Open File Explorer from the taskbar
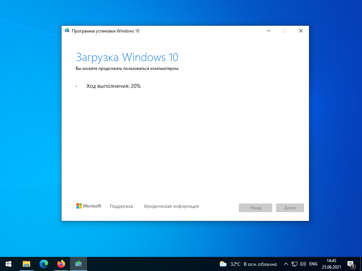Image resolution: width=362 pixels, height=271 pixels. (26, 264)
